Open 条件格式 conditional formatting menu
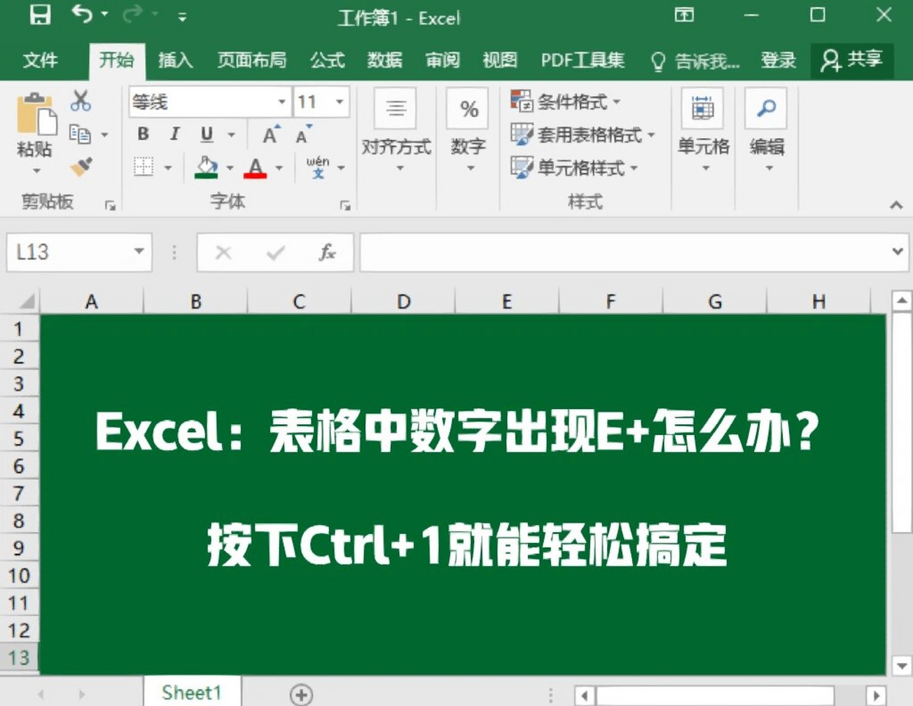913x706 pixels. pos(566,101)
